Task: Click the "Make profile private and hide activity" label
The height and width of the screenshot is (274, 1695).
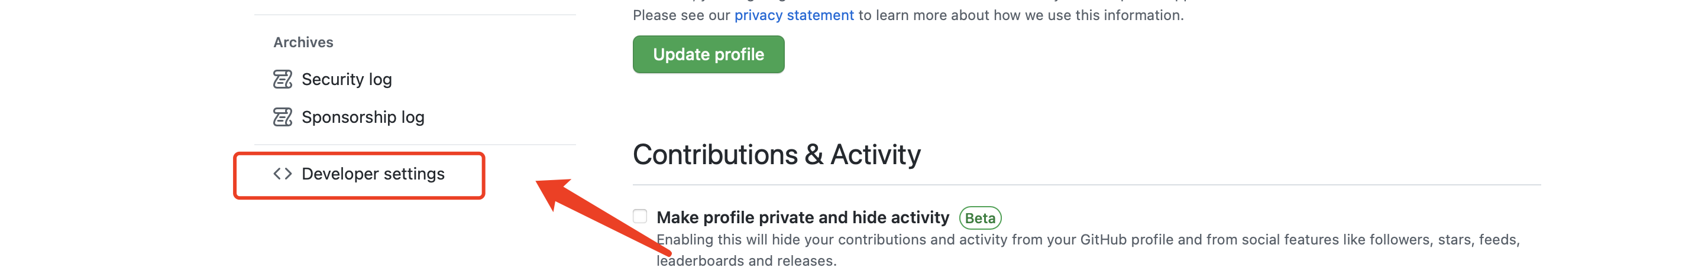Action: click(x=802, y=217)
